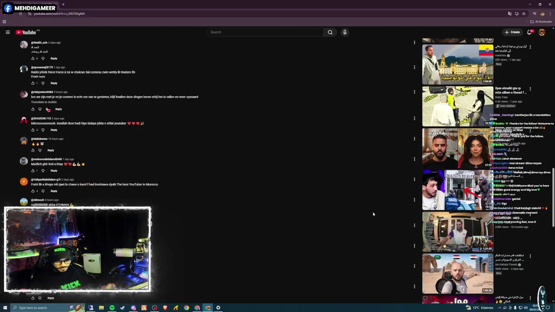
Task: Click the page vertical scrollbar
Action: point(553,197)
